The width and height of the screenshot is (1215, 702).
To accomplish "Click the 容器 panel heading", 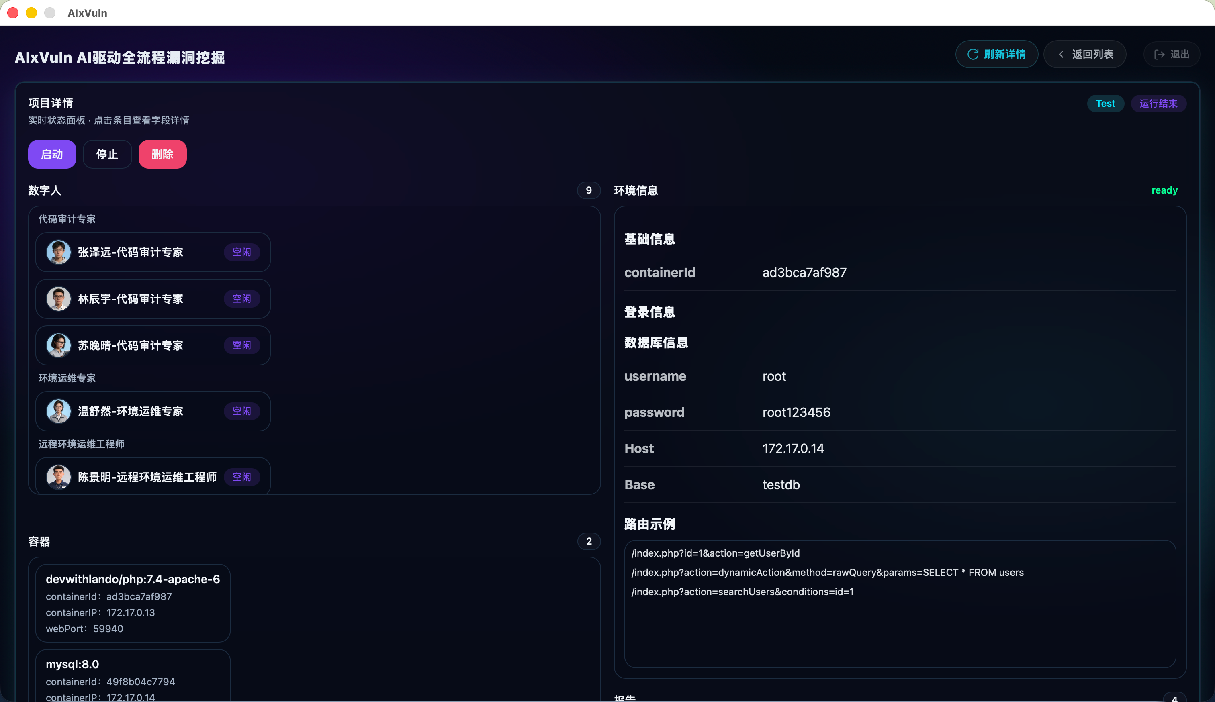I will (x=39, y=541).
